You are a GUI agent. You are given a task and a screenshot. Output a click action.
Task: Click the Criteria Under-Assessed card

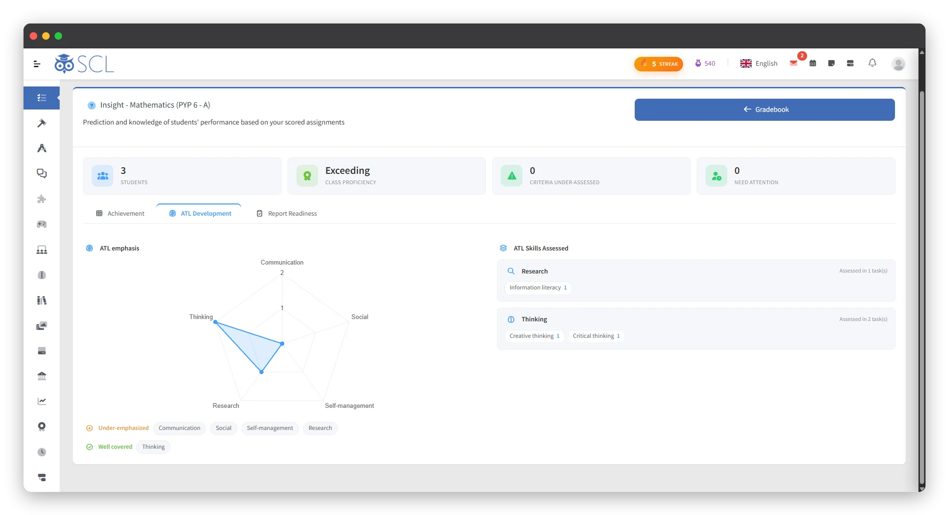coord(591,176)
